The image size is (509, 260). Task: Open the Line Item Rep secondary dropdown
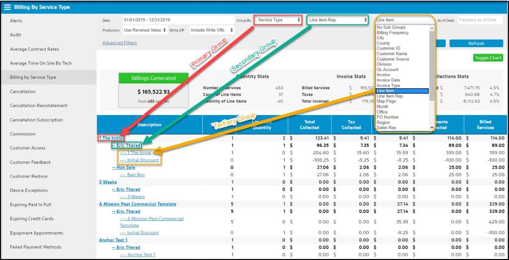point(338,20)
